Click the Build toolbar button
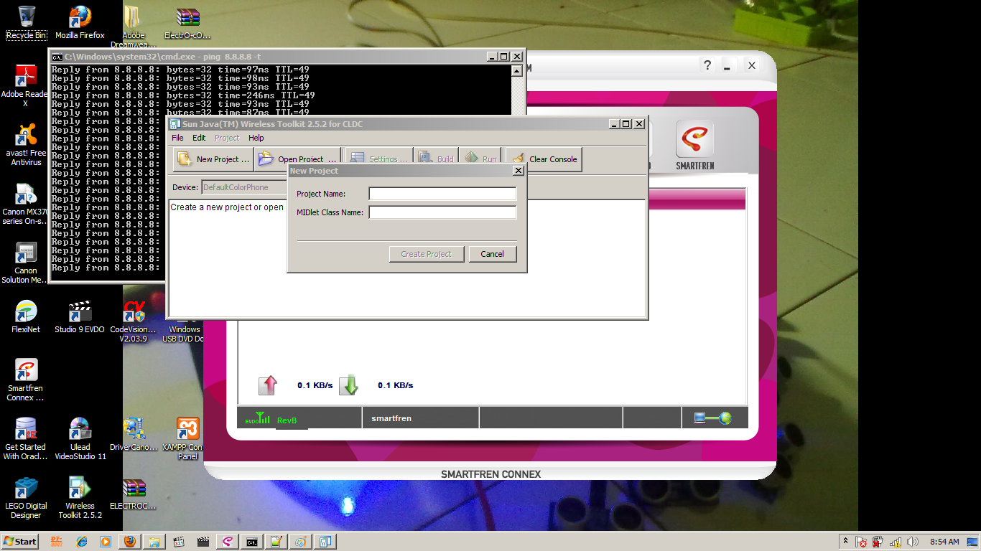The width and height of the screenshot is (981, 551). coord(437,159)
